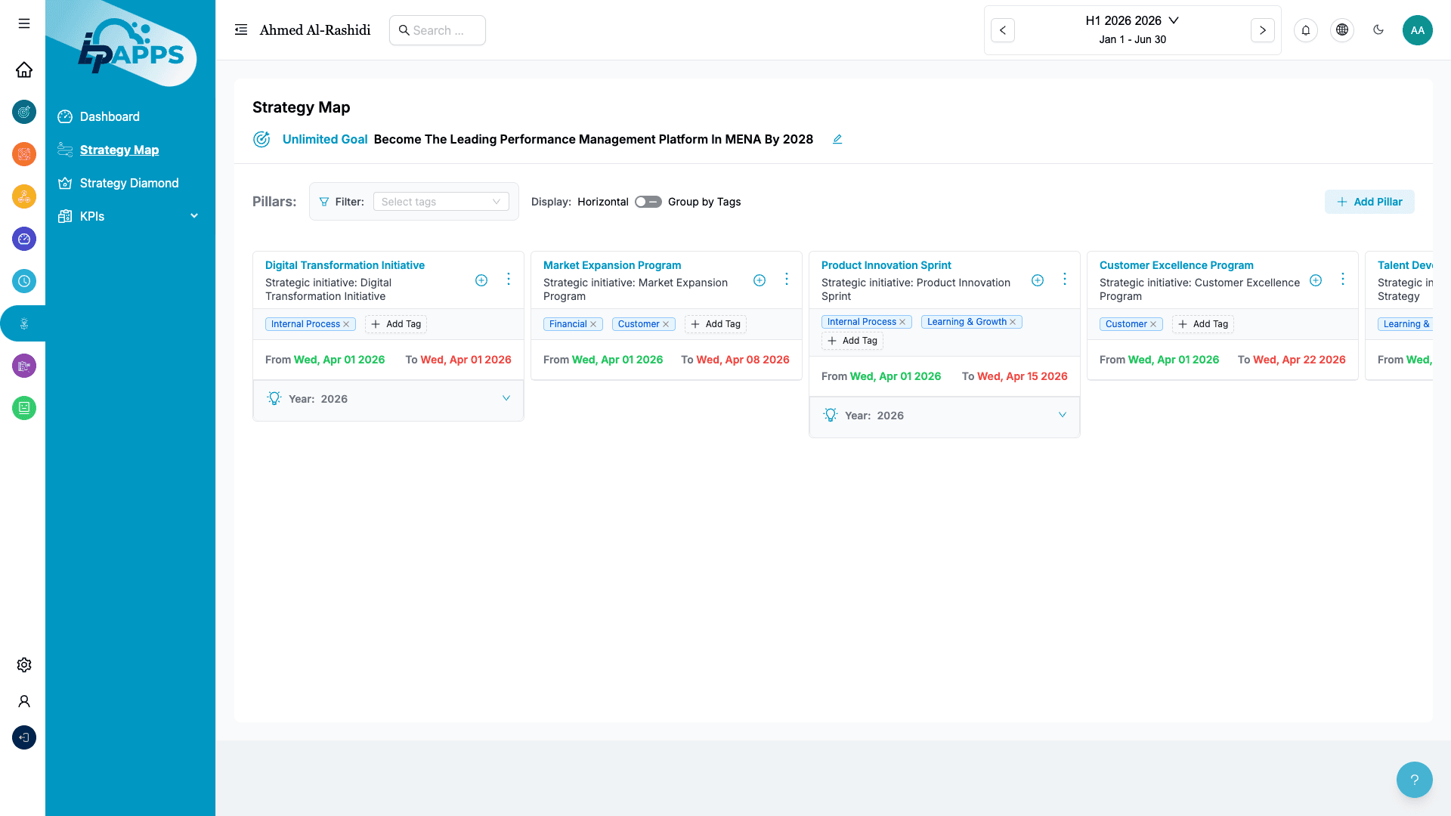Click the Search input field
The width and height of the screenshot is (1451, 816).
pos(438,30)
